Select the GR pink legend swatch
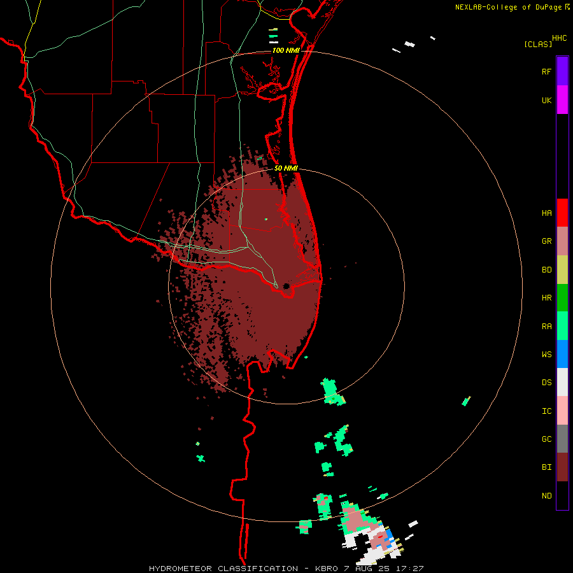The image size is (573, 573). 562,241
